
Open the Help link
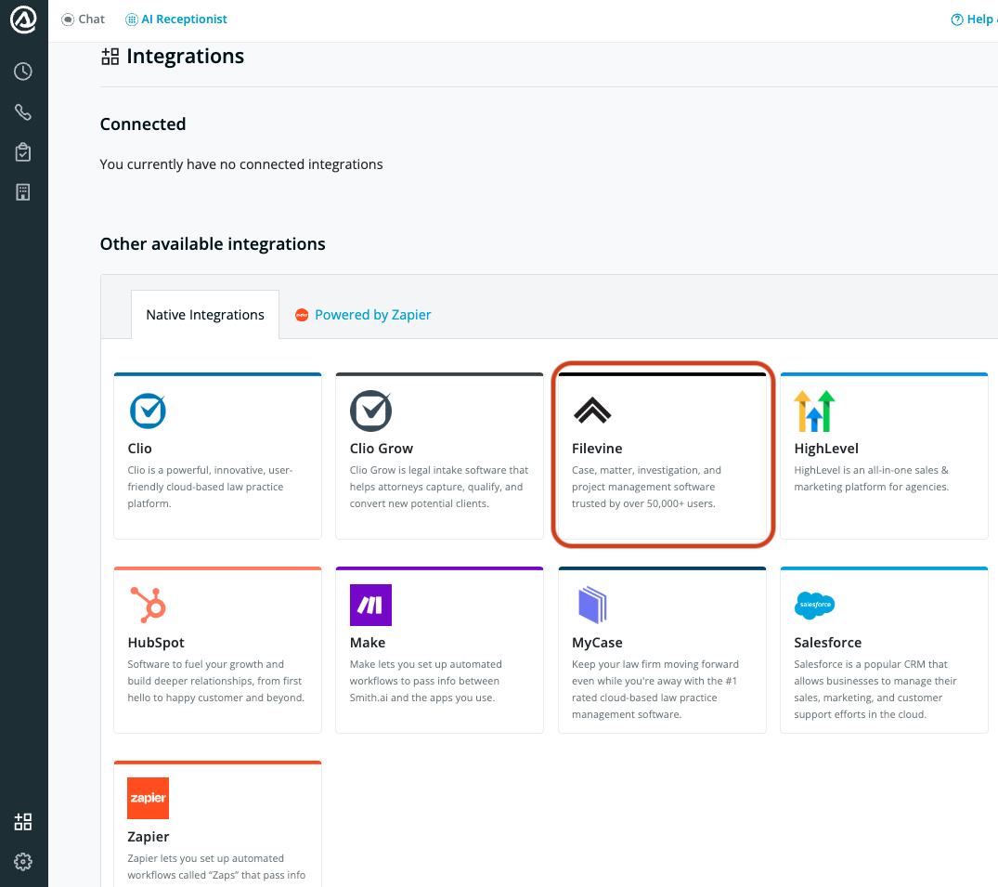[974, 20]
